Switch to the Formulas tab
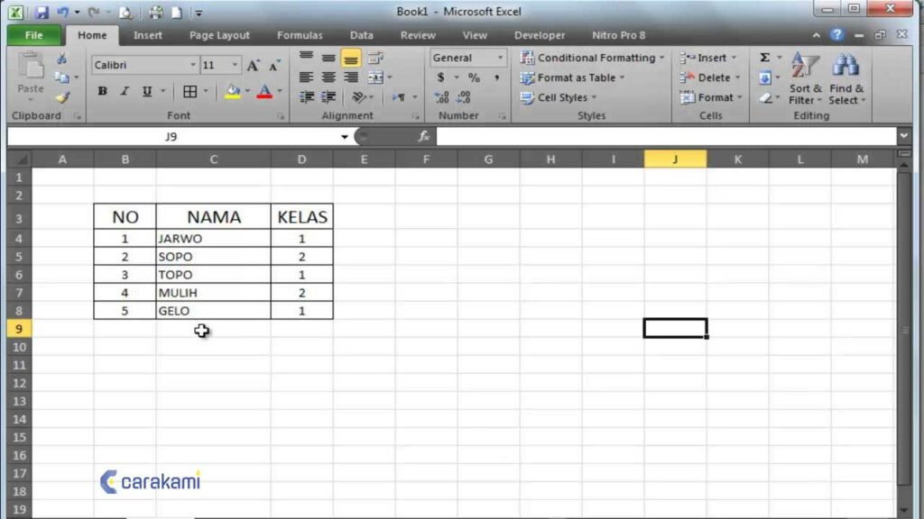924x519 pixels. [300, 35]
